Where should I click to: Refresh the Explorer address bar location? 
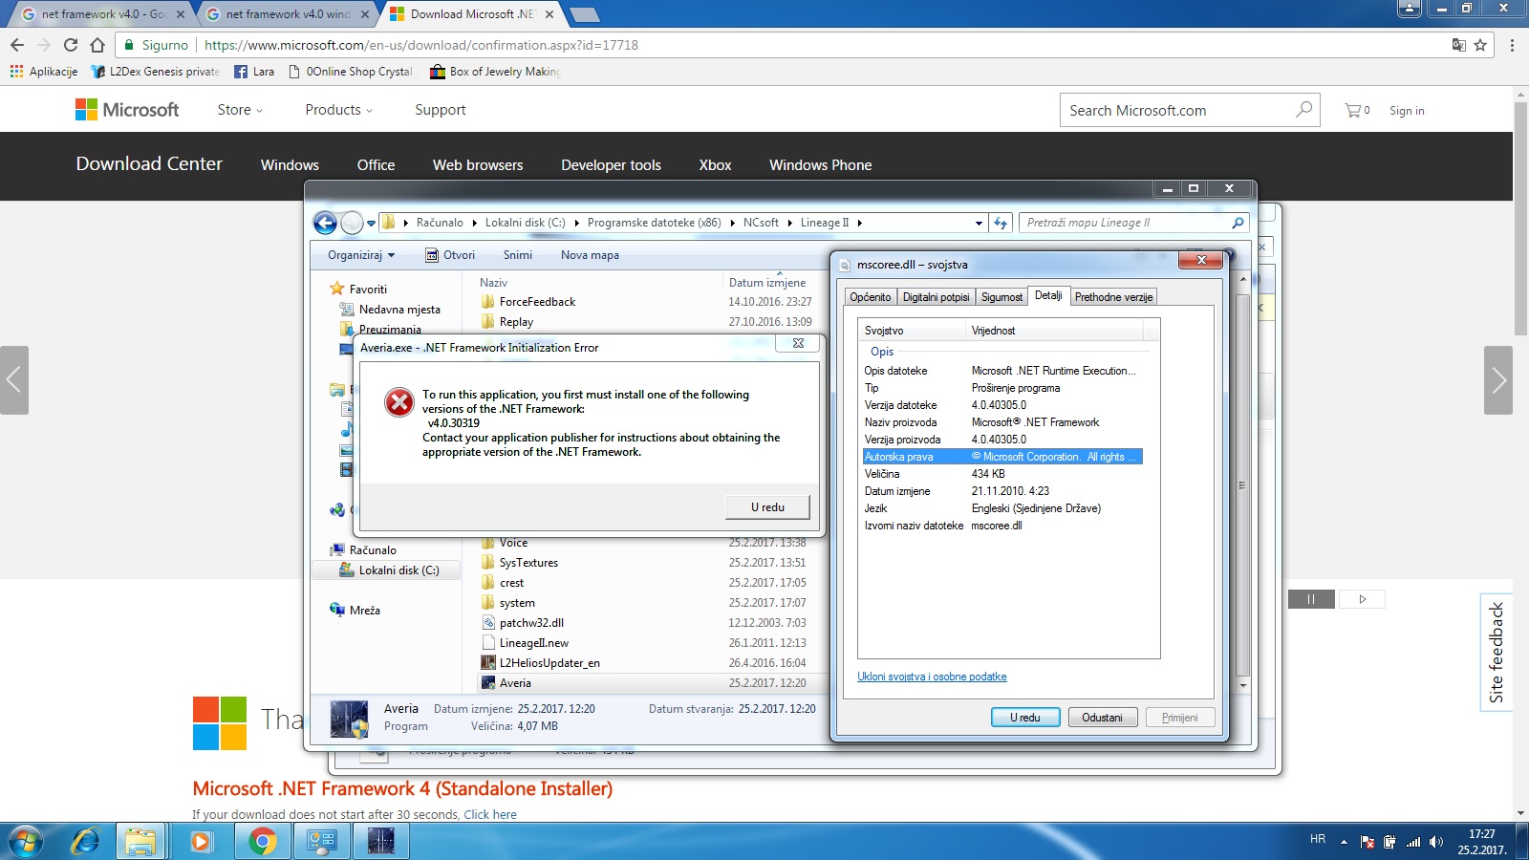(1001, 223)
